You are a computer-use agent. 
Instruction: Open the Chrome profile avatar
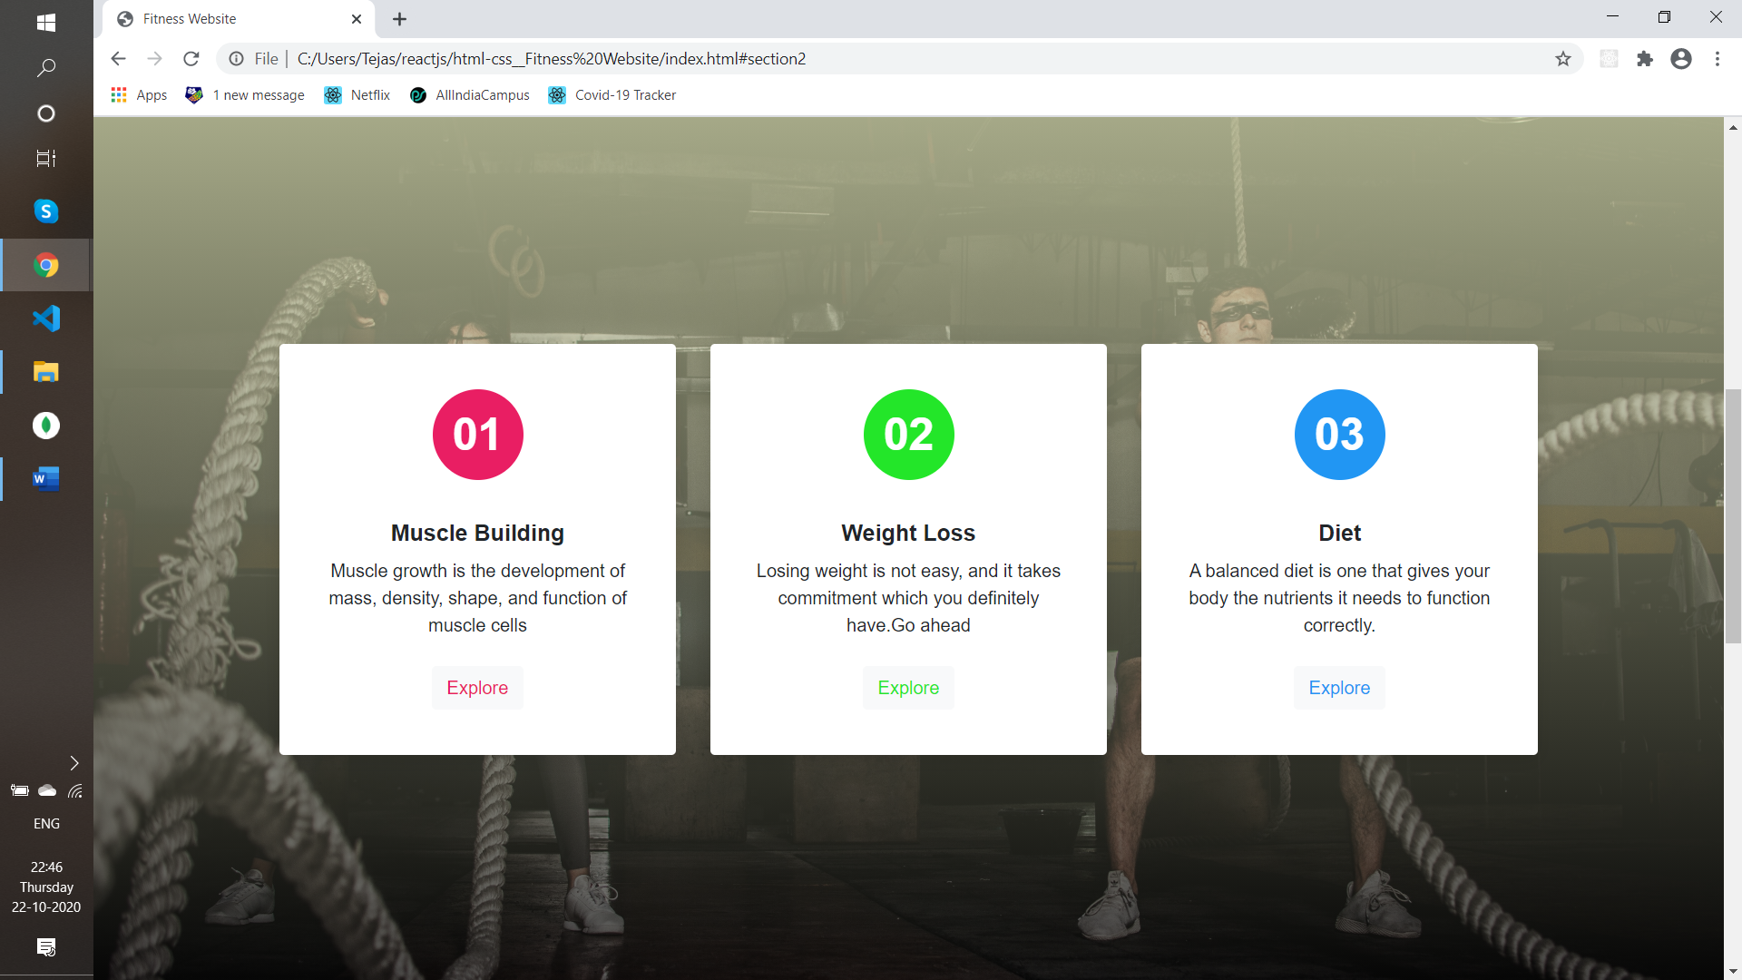pos(1680,59)
